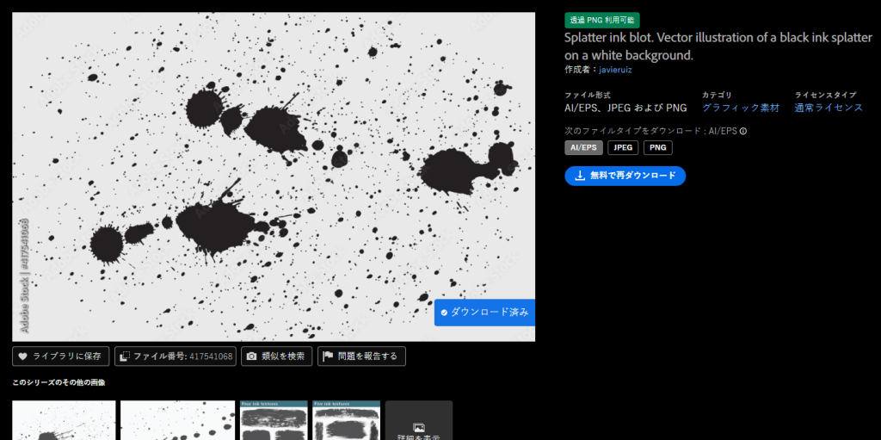Click the checkmark icon on ダウンロード済み badge
881x440 pixels.
click(x=444, y=313)
